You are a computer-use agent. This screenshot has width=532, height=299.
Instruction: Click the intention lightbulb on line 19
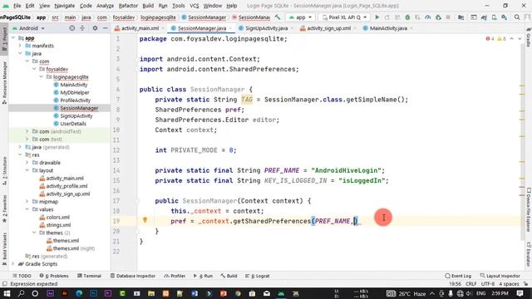[145, 220]
